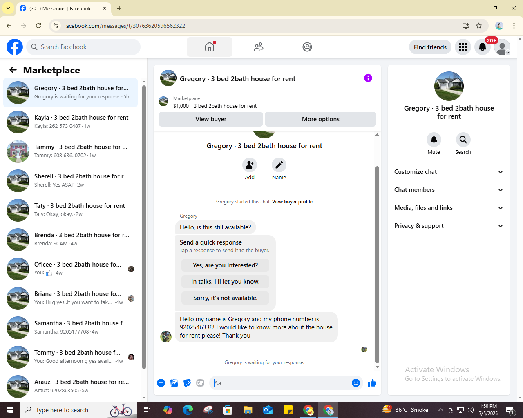Click the View buyer button
This screenshot has width=523, height=418.
point(211,119)
